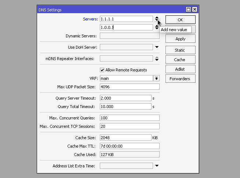240x178 pixels.
Task: Click the remove arrow beside the 1.1.1.1 server
Action: point(157,17)
